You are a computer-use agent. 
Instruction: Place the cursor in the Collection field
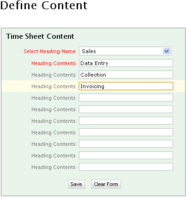tap(126, 75)
